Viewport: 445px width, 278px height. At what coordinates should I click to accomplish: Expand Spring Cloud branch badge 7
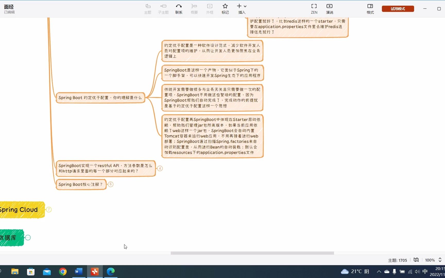[x=49, y=210]
